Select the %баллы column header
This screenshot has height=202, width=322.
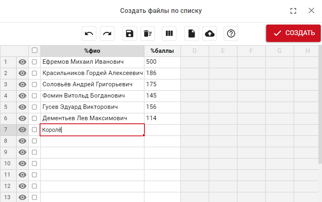162,51
